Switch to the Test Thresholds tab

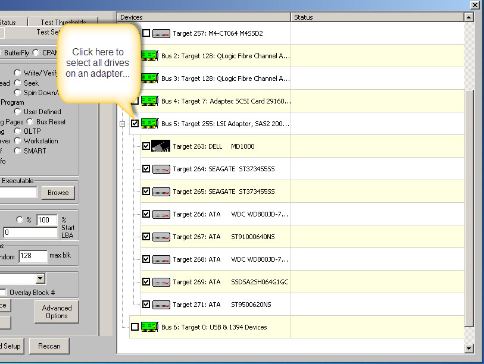coord(63,22)
